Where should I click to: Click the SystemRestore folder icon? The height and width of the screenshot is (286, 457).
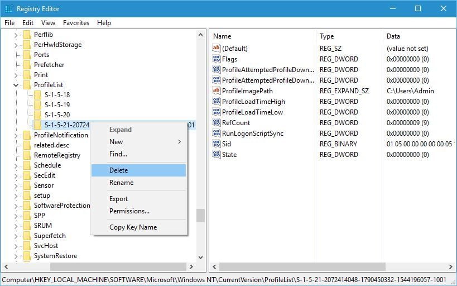27,256
